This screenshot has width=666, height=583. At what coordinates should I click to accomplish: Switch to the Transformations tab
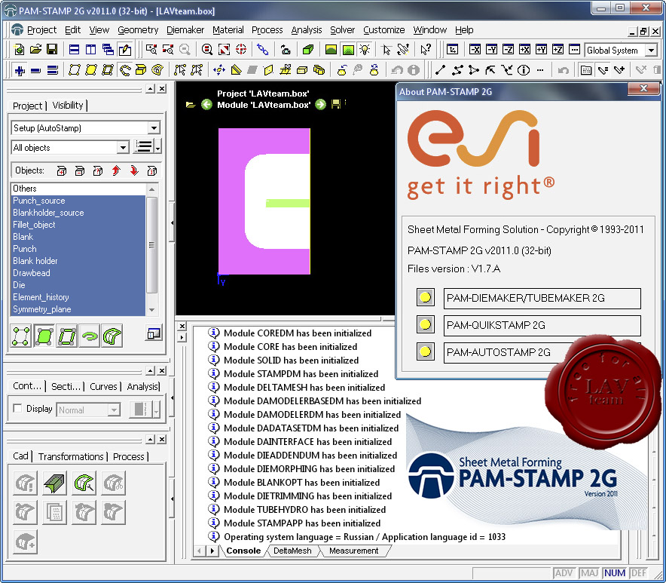71,457
